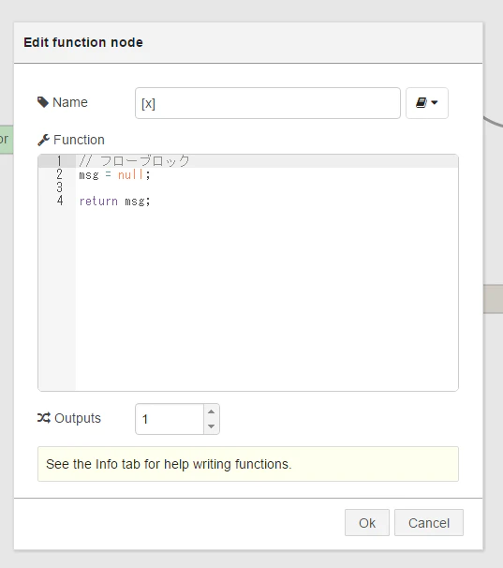
Task: Decrease Outputs with the down arrow
Action: 211,426
